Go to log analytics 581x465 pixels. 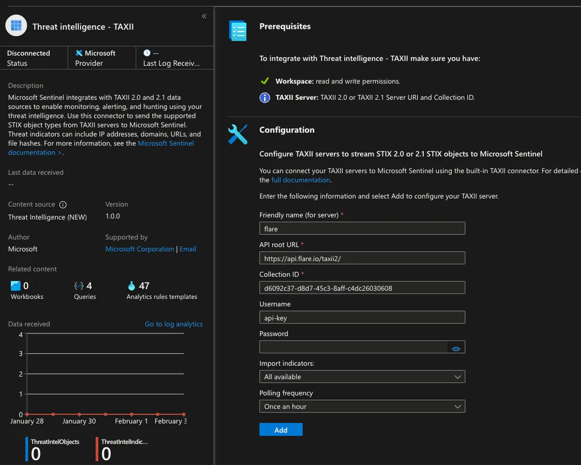174,324
